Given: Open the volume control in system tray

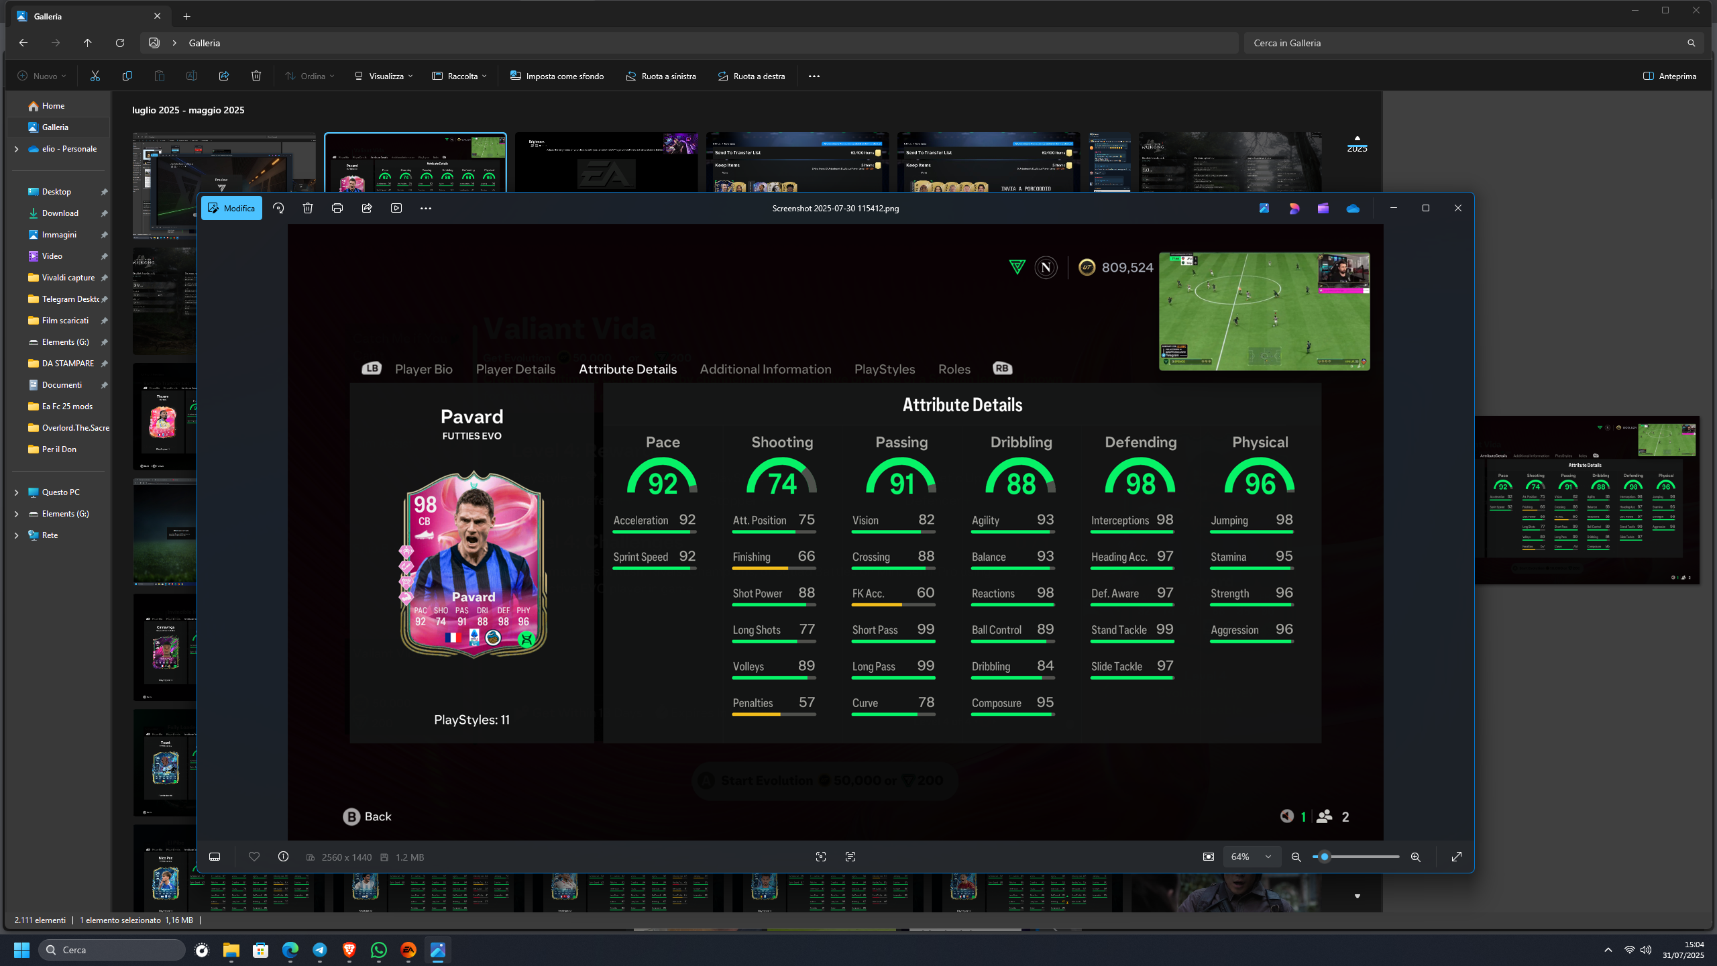Looking at the screenshot, I should point(1646,950).
